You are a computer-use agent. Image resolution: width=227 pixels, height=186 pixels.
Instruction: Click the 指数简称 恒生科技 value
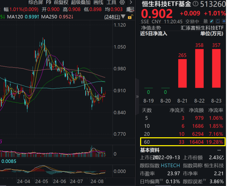pos(214,165)
